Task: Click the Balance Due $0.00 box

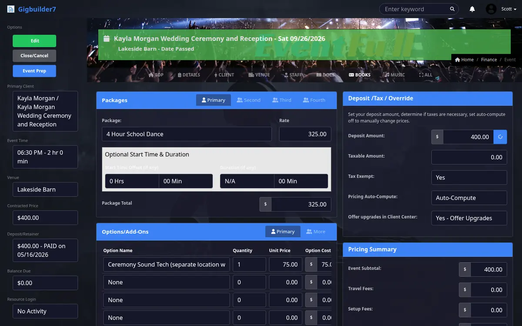Action: [x=45, y=283]
